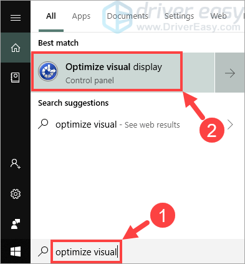Select the Home icon in sidebar
The width and height of the screenshot is (245, 264).
[16, 48]
